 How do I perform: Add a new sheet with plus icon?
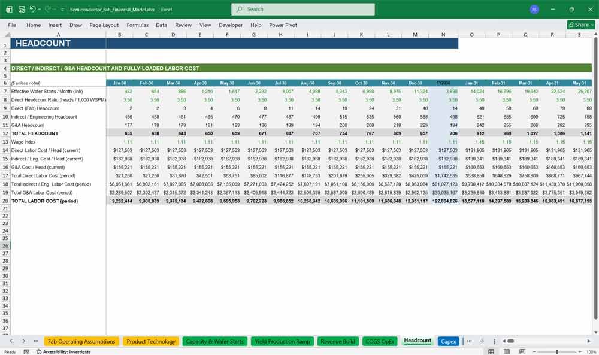(482, 341)
